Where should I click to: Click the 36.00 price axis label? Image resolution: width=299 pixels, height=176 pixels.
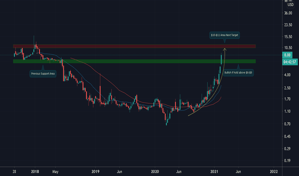288,13
